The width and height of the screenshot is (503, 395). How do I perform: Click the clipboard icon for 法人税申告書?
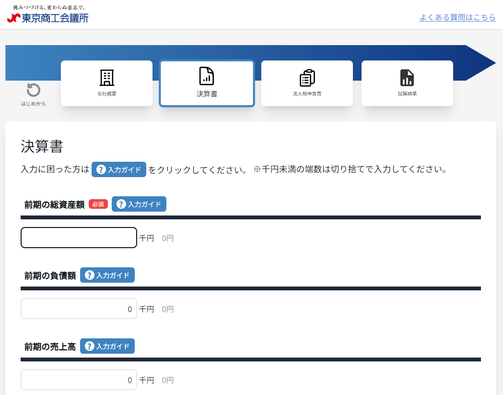pos(307,78)
